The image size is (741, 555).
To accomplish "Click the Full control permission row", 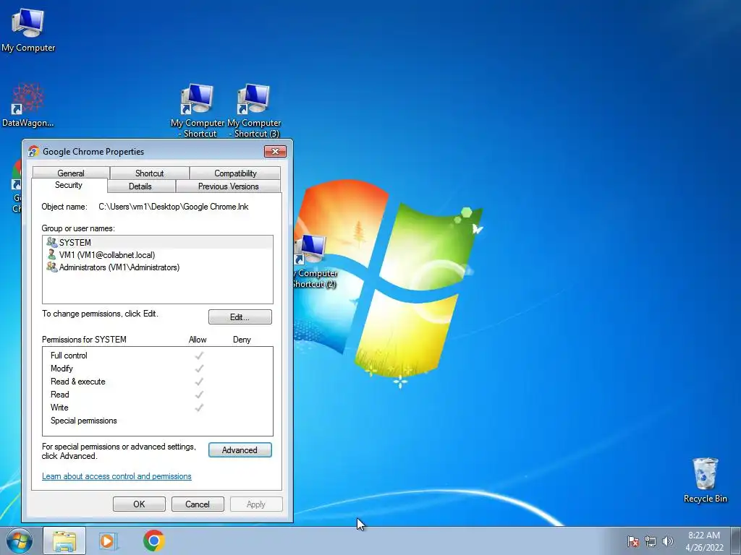I will point(157,356).
